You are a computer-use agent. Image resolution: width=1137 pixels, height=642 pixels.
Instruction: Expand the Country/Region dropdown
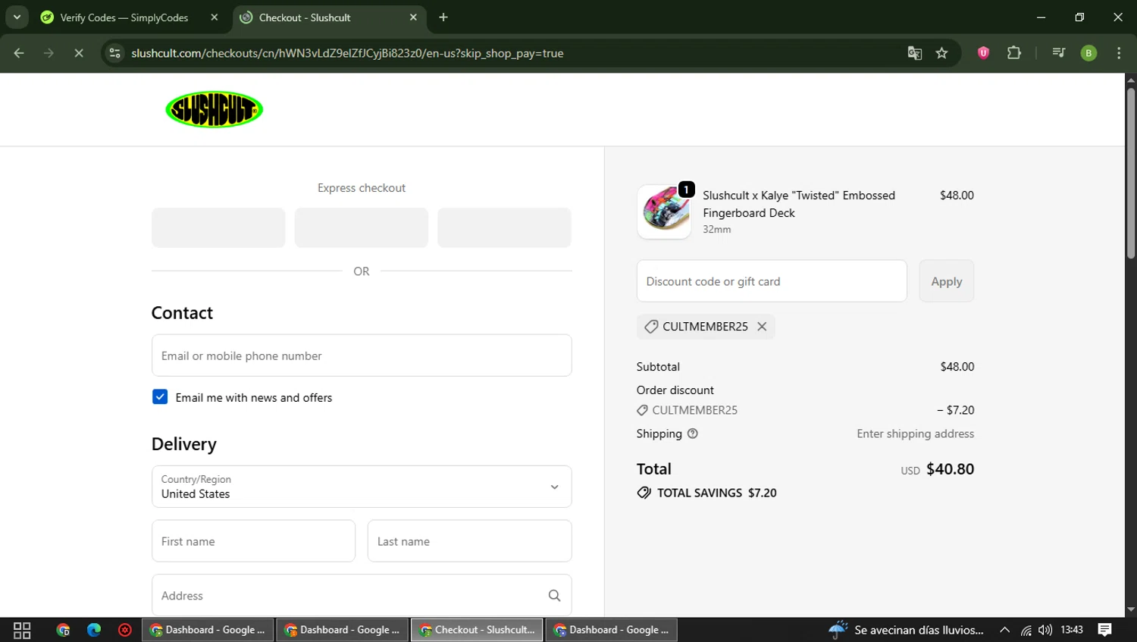[x=362, y=487]
